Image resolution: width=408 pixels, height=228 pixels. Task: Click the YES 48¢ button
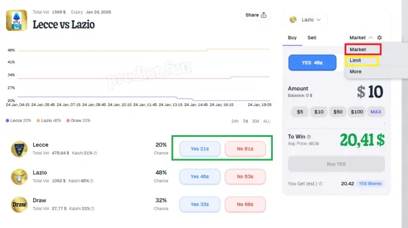(x=312, y=63)
